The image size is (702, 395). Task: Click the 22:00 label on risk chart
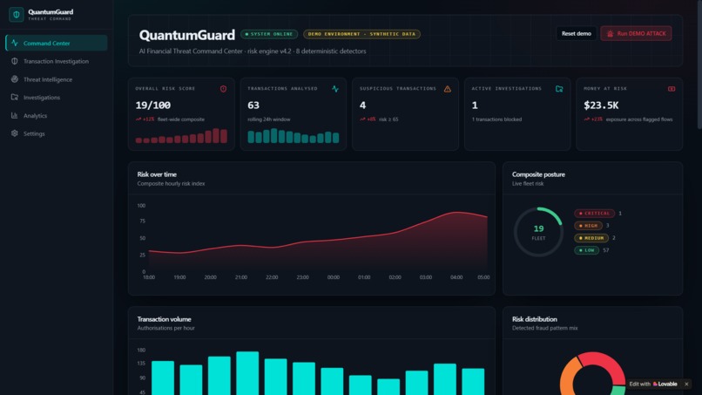point(272,277)
